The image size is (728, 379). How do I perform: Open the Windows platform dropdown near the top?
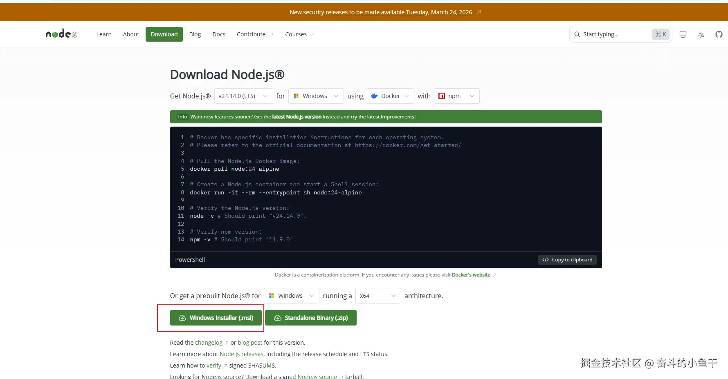tap(316, 96)
